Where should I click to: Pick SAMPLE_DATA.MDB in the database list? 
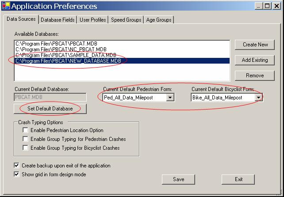tap(66, 55)
